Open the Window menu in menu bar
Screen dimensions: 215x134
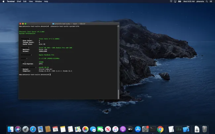(x=38, y=1)
